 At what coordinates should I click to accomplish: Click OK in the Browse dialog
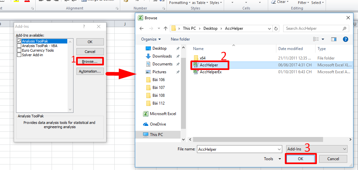[301, 159]
